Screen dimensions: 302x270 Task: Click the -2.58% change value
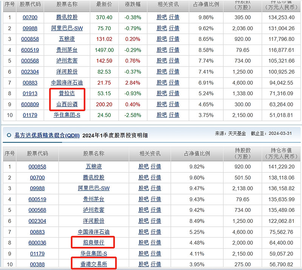tap(133, 115)
